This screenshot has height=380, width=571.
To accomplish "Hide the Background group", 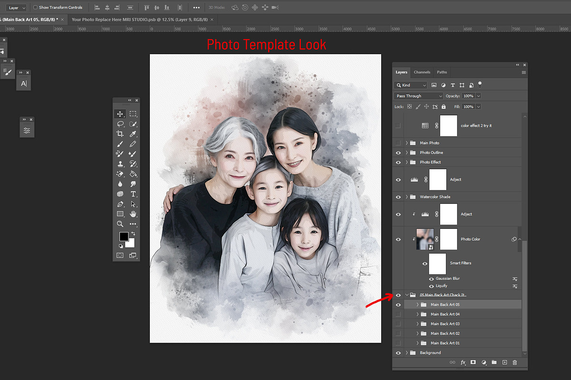I will pyautogui.click(x=398, y=353).
